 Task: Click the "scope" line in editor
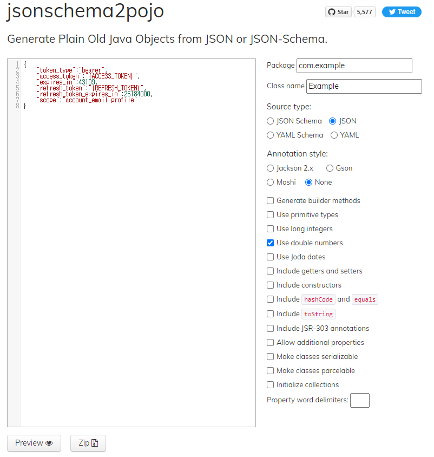tap(87, 100)
